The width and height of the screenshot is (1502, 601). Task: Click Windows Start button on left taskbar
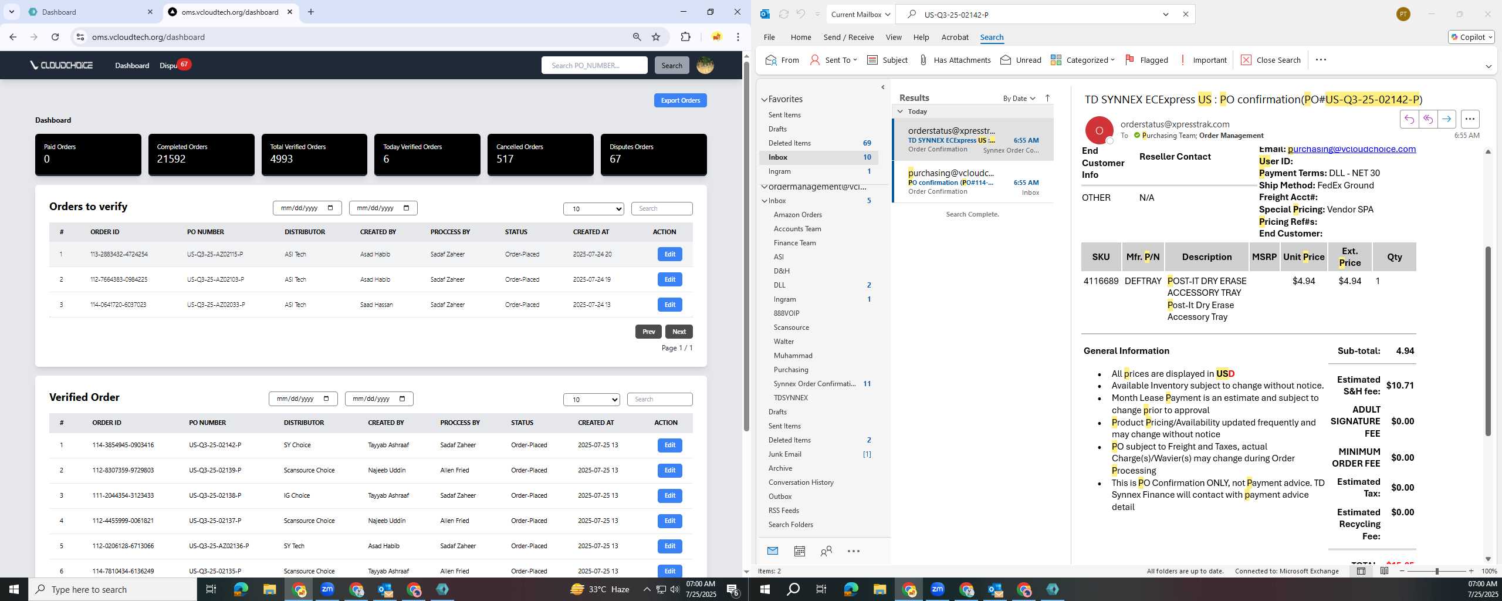13,589
